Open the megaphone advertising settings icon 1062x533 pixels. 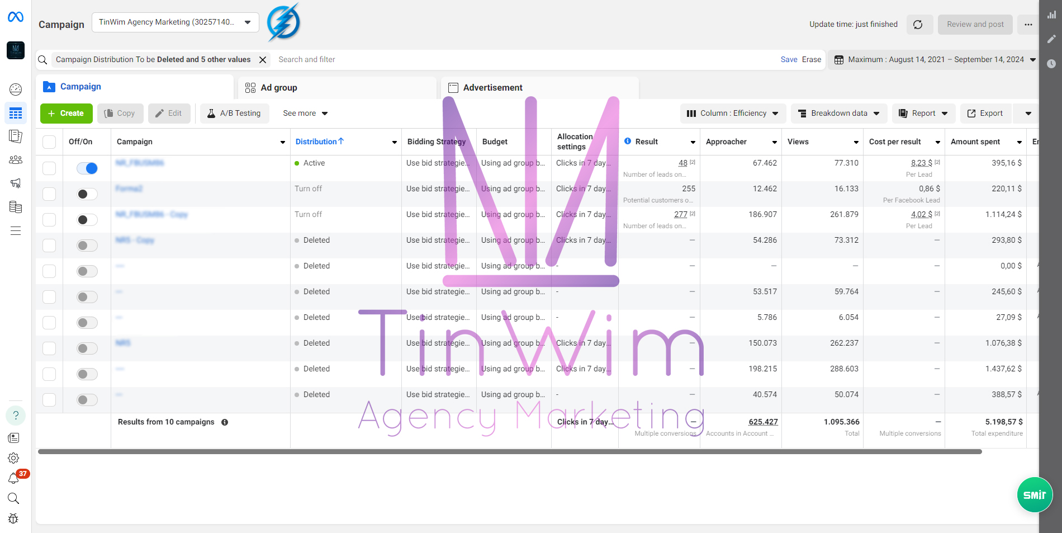click(x=16, y=183)
